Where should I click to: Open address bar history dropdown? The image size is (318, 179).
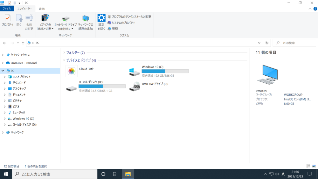[259, 43]
